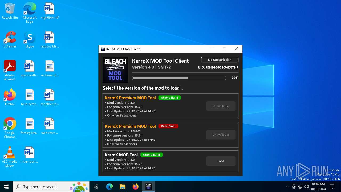Select the bluesector... image file
The height and width of the screenshot is (192, 341).
[30, 98]
